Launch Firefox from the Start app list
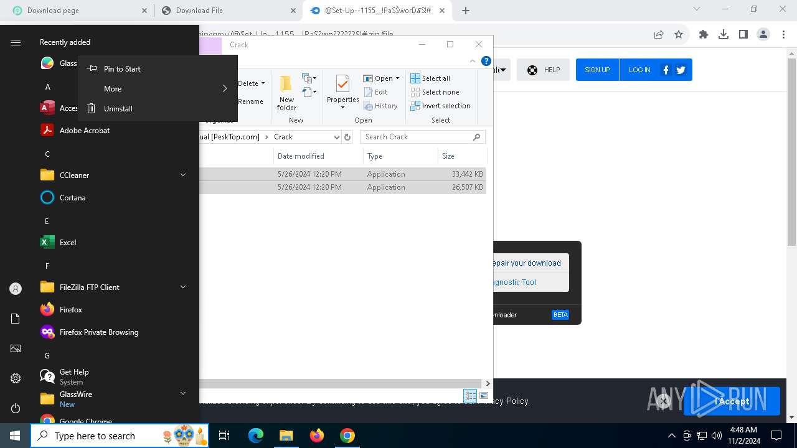The width and height of the screenshot is (797, 448). pos(70,309)
